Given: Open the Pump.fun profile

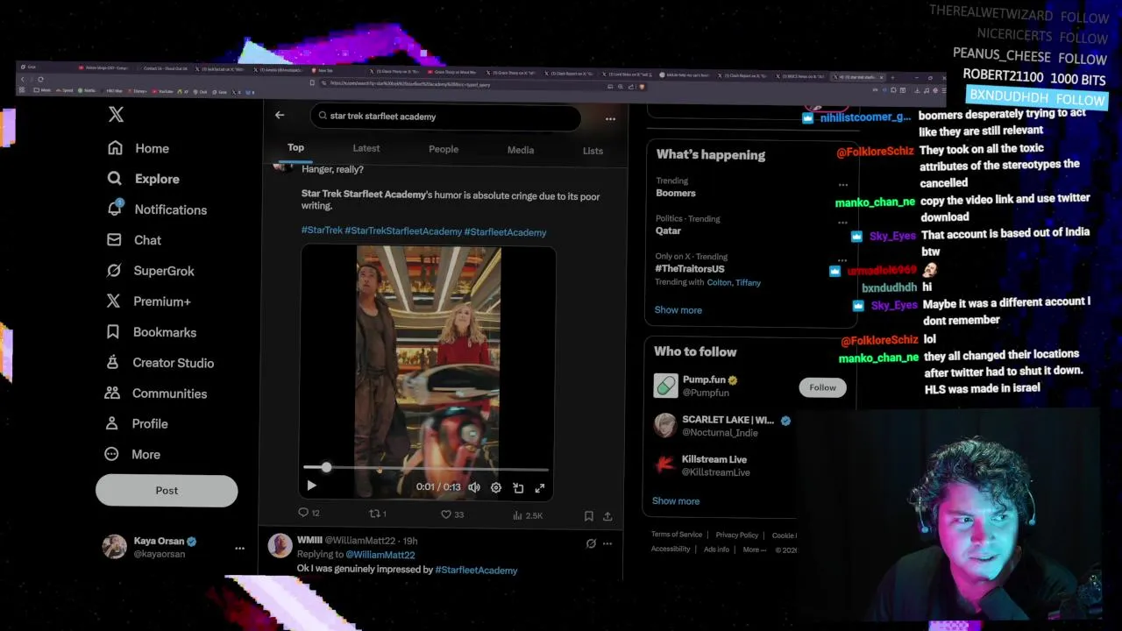Looking at the screenshot, I should pos(704,379).
